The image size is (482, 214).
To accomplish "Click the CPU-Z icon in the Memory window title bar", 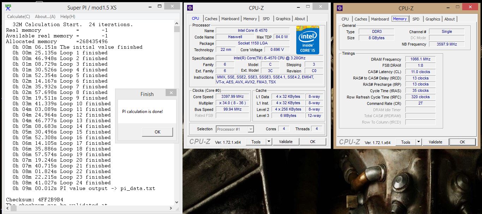I will [340, 8].
